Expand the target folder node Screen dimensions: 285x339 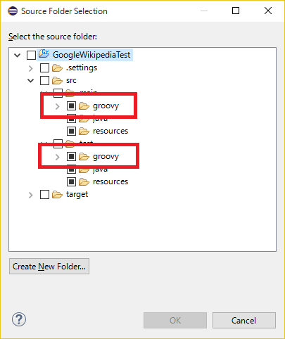[x=30, y=195]
